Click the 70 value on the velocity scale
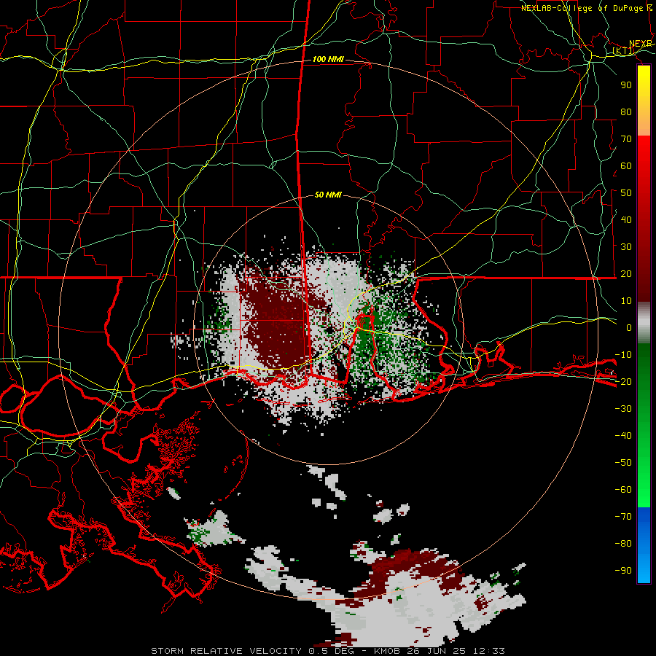The height and width of the screenshot is (656, 656). [x=626, y=139]
